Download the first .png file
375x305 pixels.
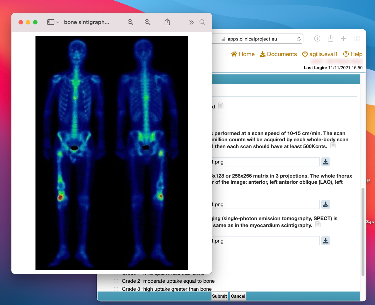[326, 162]
